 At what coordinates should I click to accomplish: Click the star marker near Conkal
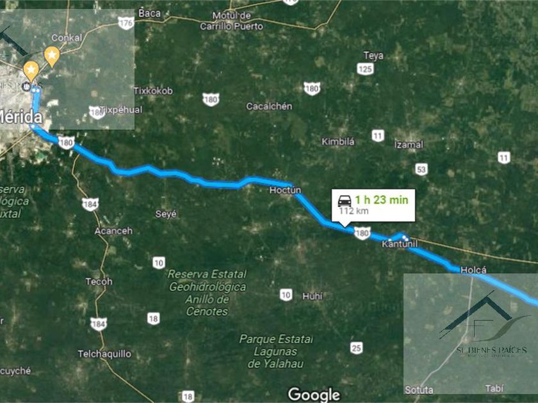pos(52,56)
